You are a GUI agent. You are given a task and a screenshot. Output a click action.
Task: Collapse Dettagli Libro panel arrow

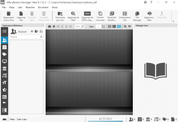(x=176, y=26)
